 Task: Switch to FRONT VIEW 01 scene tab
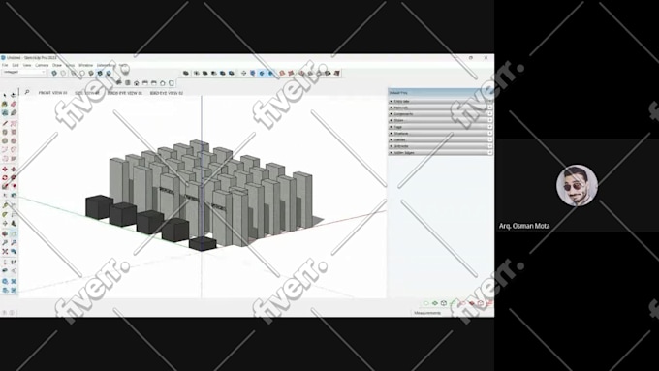pos(52,93)
